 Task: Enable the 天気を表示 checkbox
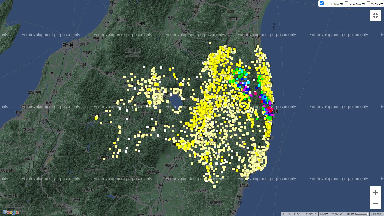[x=347, y=3]
